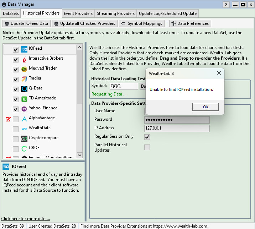Disable Regular Session Only checkbox
Image resolution: width=255 pixels, height=229 pixels.
(147, 137)
